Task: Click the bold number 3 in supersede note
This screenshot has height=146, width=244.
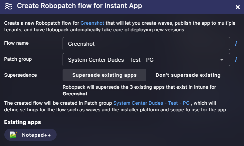Action: pos(131,87)
